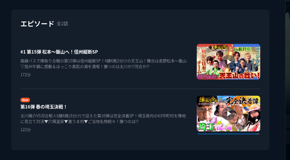
Task: Select the 天王山の戦い! banner on first thumbnail
Action: [228, 76]
